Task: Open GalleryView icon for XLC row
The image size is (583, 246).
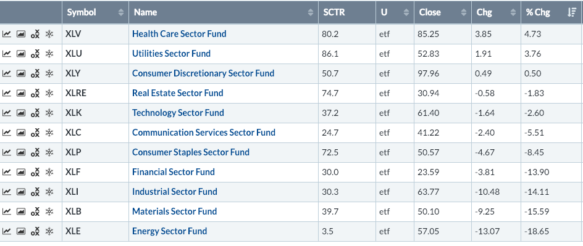Action: (x=21, y=133)
